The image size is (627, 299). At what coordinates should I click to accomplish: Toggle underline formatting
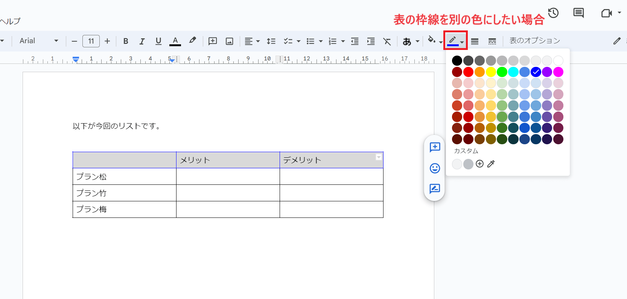pos(158,41)
